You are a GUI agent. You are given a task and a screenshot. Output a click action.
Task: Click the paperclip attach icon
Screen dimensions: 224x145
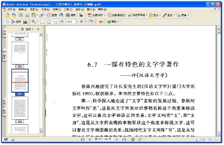coord(41,15)
